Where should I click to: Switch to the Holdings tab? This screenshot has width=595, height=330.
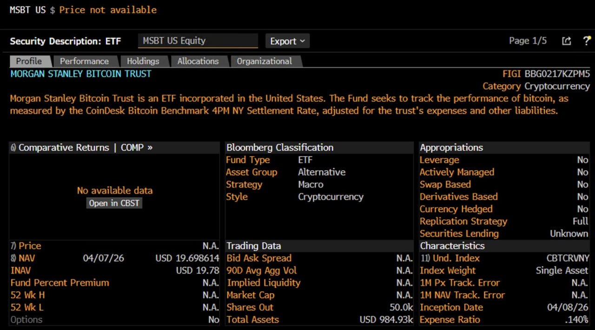(x=143, y=61)
